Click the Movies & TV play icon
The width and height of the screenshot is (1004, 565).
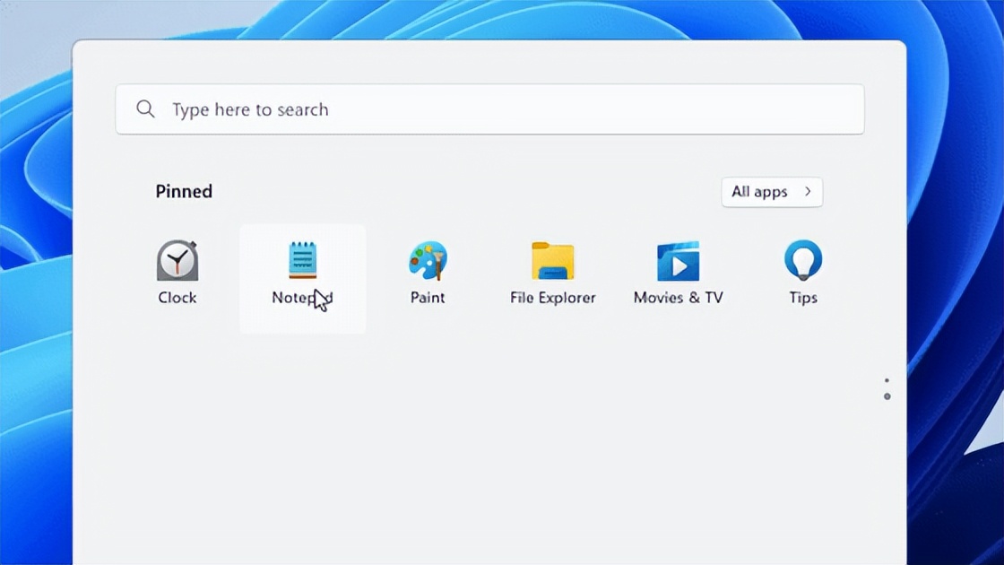[677, 263]
